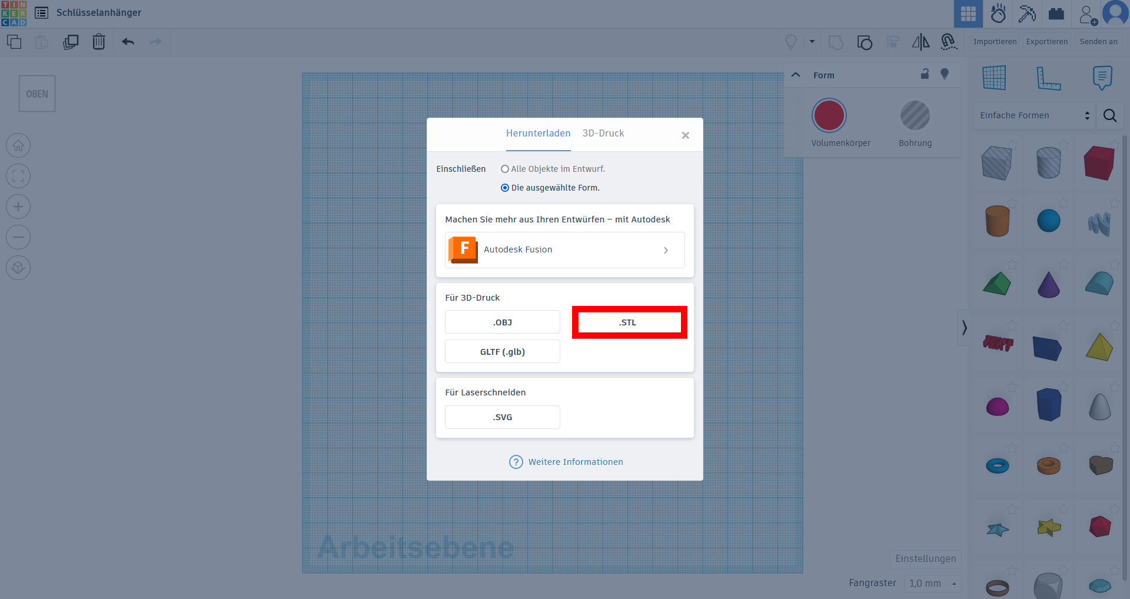Switch perspective view cube icon

click(x=18, y=268)
